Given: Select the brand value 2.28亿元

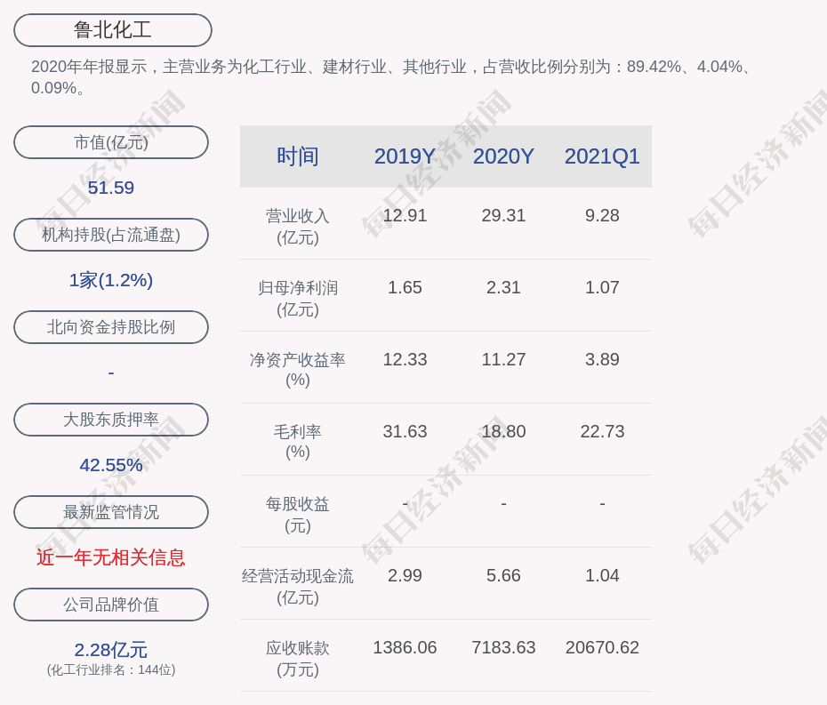Looking at the screenshot, I should (x=111, y=650).
